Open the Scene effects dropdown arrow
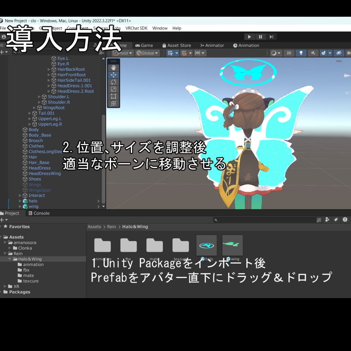This screenshot has width=351, height=351. (330, 53)
